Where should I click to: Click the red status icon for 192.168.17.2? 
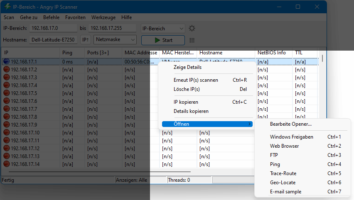(x=7, y=69)
